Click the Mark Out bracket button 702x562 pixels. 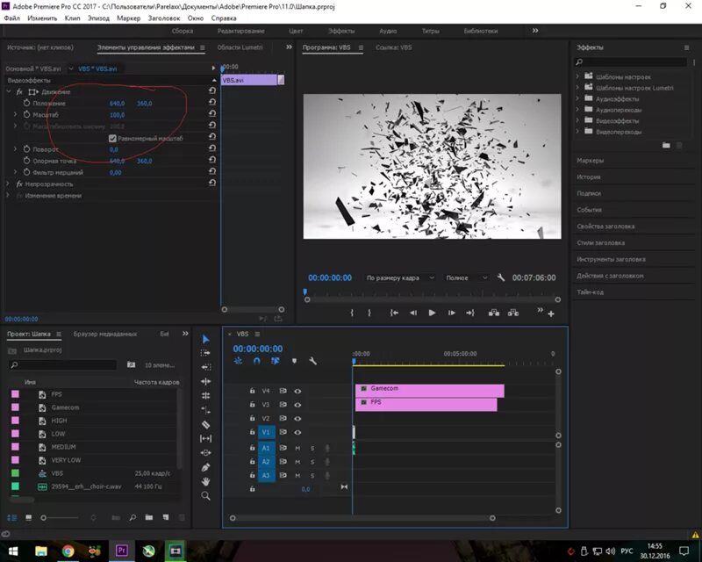click(x=369, y=313)
